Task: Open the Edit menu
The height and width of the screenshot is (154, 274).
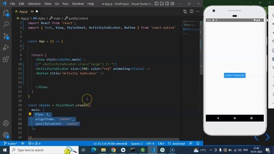Action: [21, 4]
